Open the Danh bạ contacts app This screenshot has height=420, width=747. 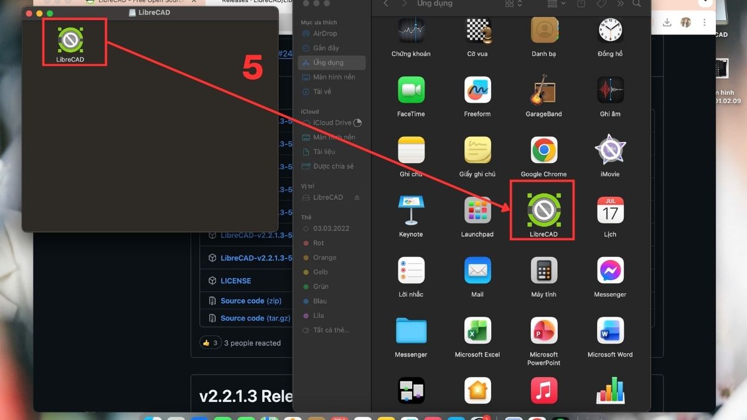pos(543,30)
